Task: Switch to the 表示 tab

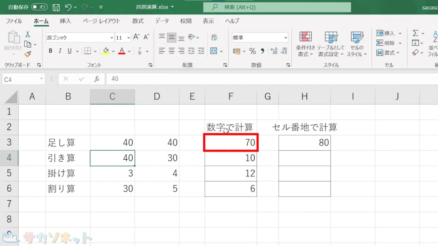Action: coord(208,21)
